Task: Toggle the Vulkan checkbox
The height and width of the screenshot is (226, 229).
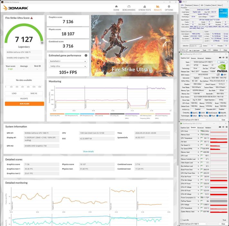Action: click(x=191, y=116)
